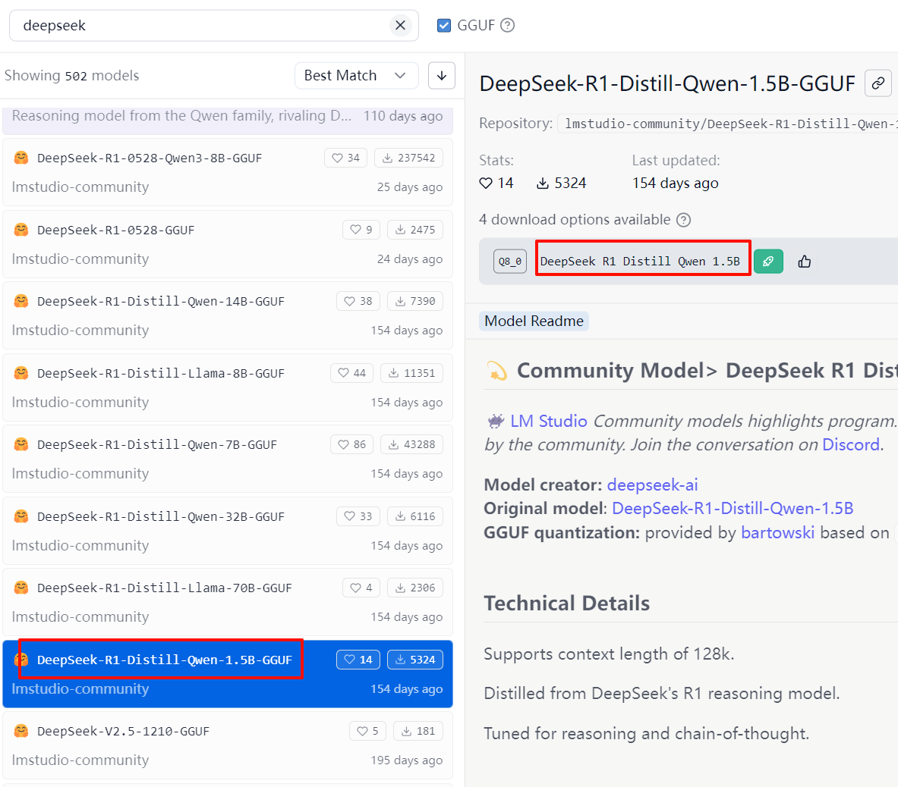Click the downloads badge showing 2306
The image size is (898, 787).
tap(415, 588)
